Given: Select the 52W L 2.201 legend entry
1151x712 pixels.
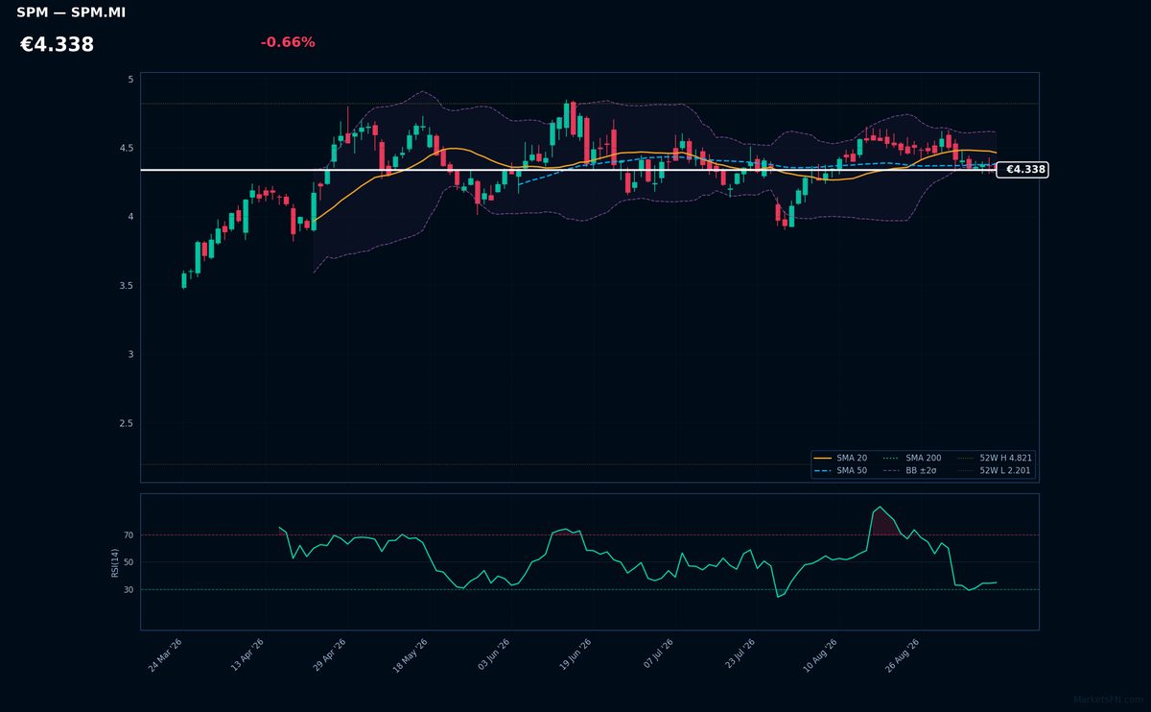Looking at the screenshot, I should (x=995, y=471).
